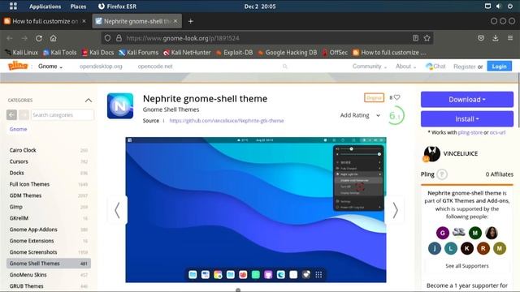
Task: Open a new browser tab
Action: [191, 21]
